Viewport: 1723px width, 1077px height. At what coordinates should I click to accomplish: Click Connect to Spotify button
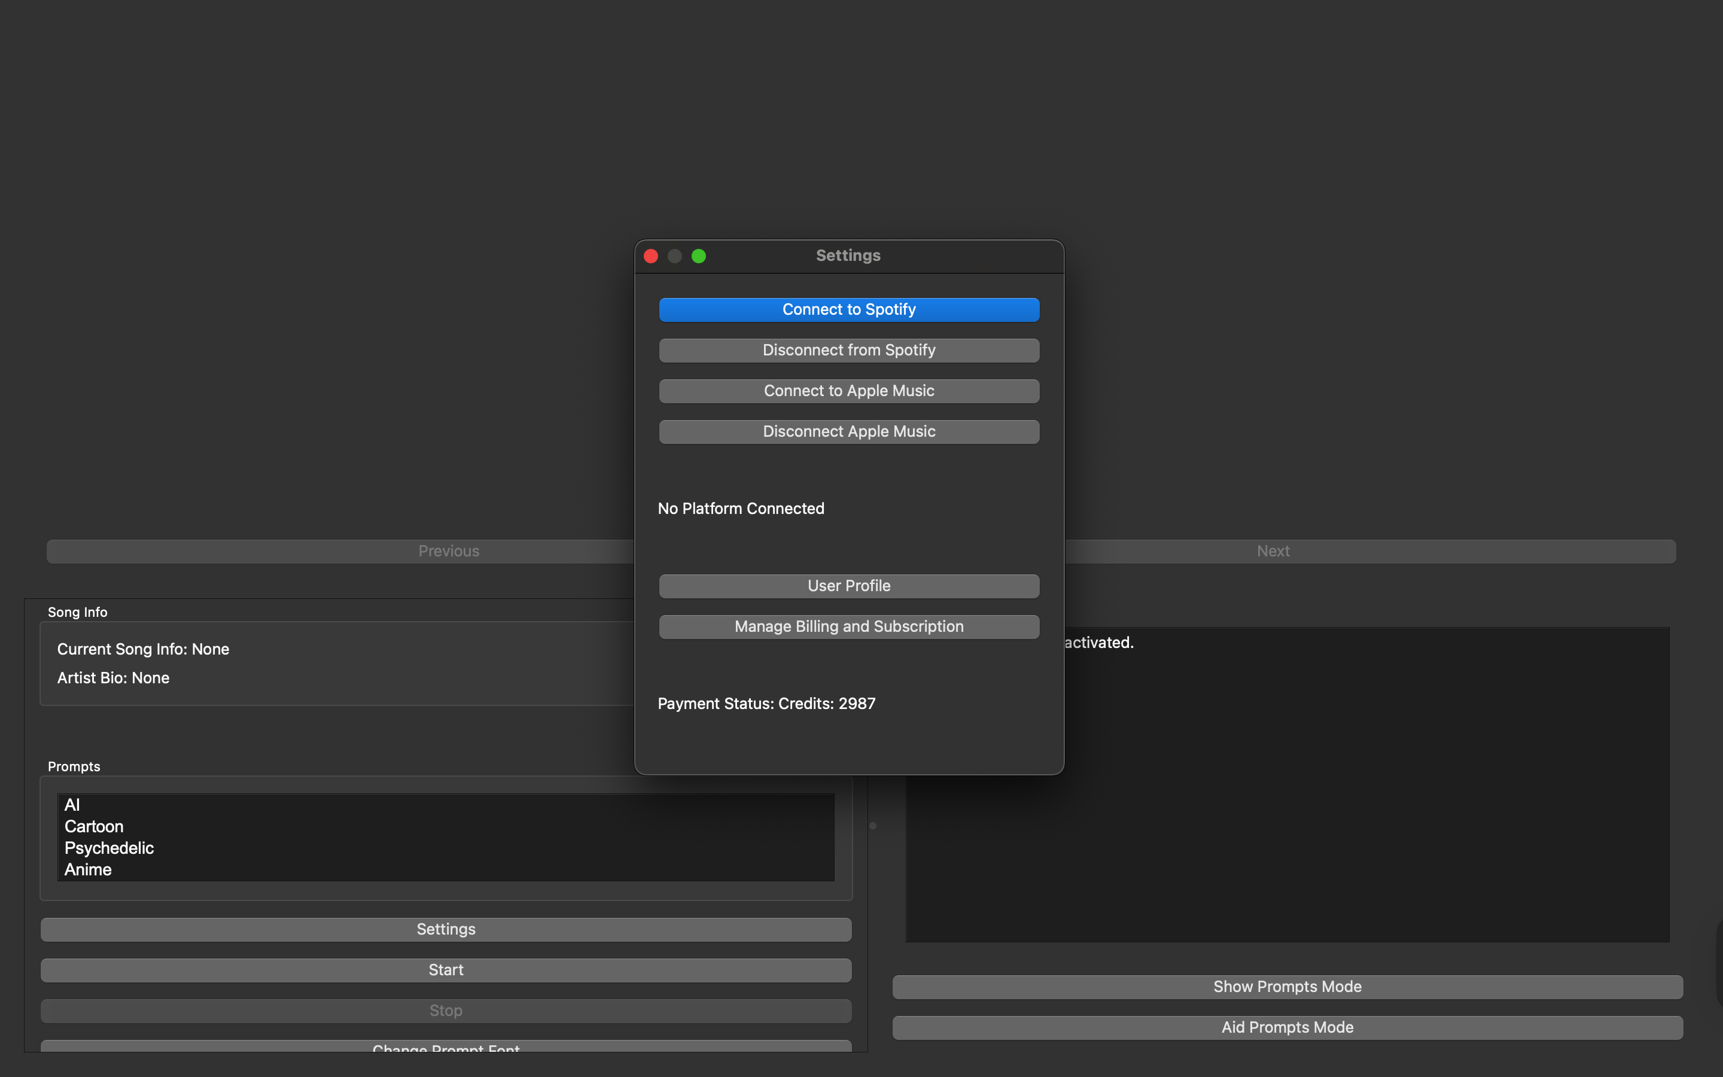point(849,309)
